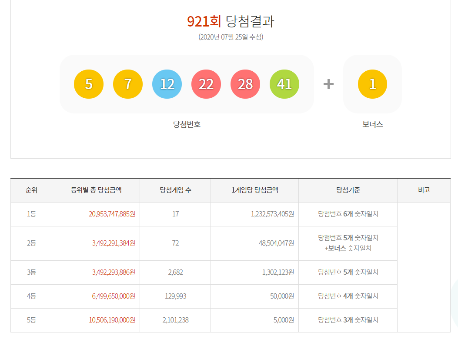Click the 2등 rank cell
The width and height of the screenshot is (458, 339).
pos(31,243)
